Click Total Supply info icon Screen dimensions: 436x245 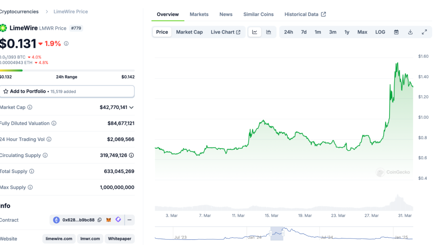click(x=32, y=171)
